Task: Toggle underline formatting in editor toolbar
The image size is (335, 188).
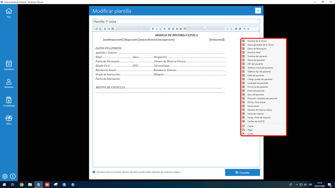Action: coord(161,29)
